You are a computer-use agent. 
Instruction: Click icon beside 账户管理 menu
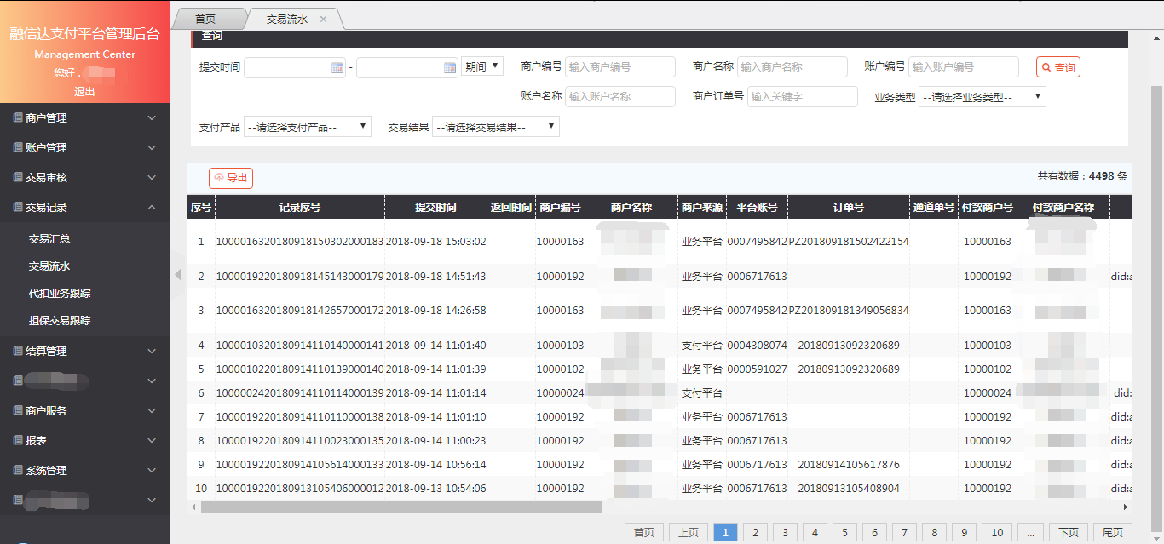[18, 148]
